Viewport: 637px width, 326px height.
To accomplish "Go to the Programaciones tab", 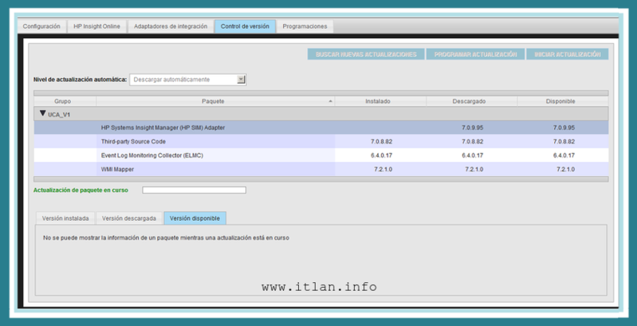I will click(x=305, y=26).
